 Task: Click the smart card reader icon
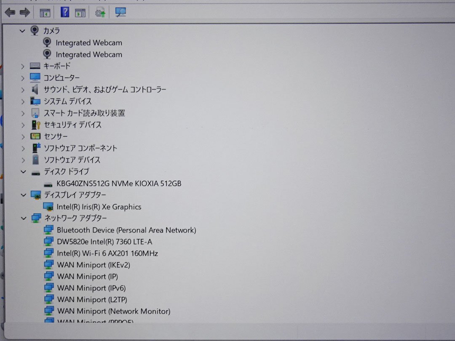(x=35, y=113)
